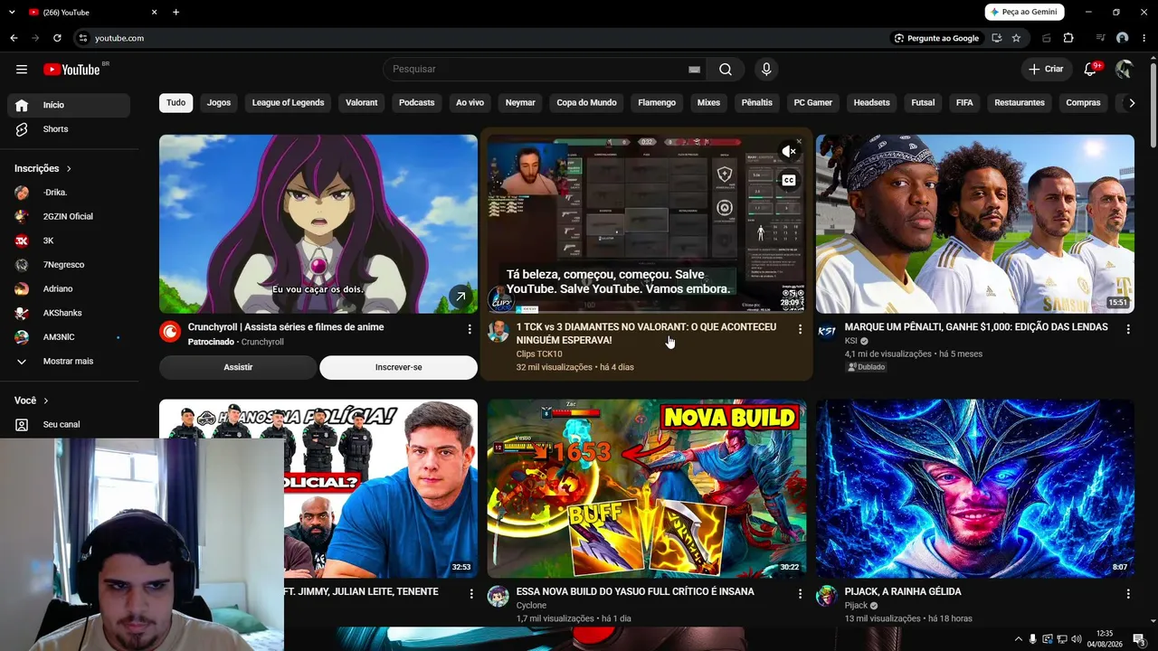Click the Clips TCK10 channel avatar

pos(498,331)
